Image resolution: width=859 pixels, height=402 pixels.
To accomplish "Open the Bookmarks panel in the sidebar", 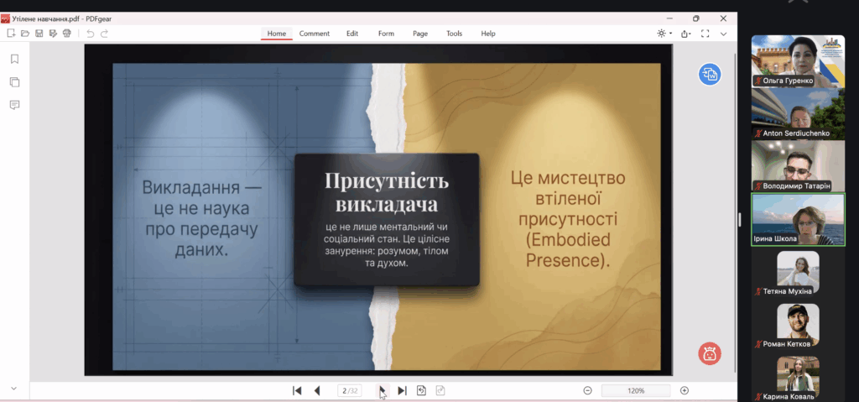I will (x=14, y=59).
